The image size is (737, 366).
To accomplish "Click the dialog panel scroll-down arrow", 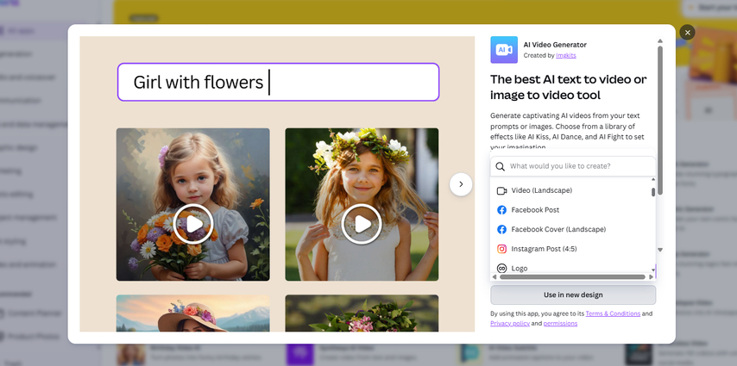I will click(x=660, y=250).
